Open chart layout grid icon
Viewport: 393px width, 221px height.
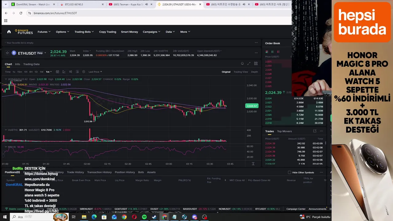256,64
